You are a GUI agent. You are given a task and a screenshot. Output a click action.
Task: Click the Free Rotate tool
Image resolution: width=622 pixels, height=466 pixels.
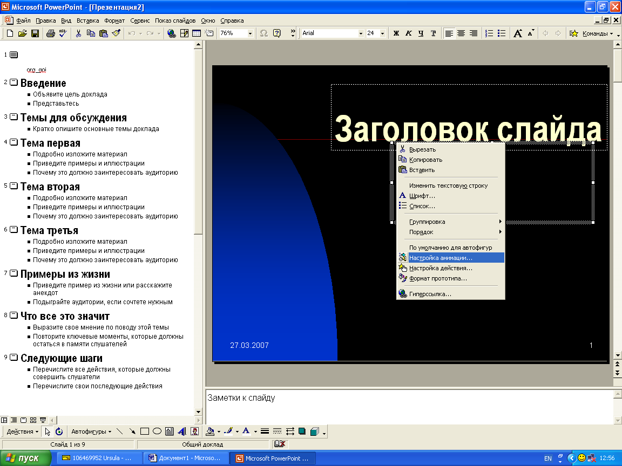pyautogui.click(x=59, y=431)
